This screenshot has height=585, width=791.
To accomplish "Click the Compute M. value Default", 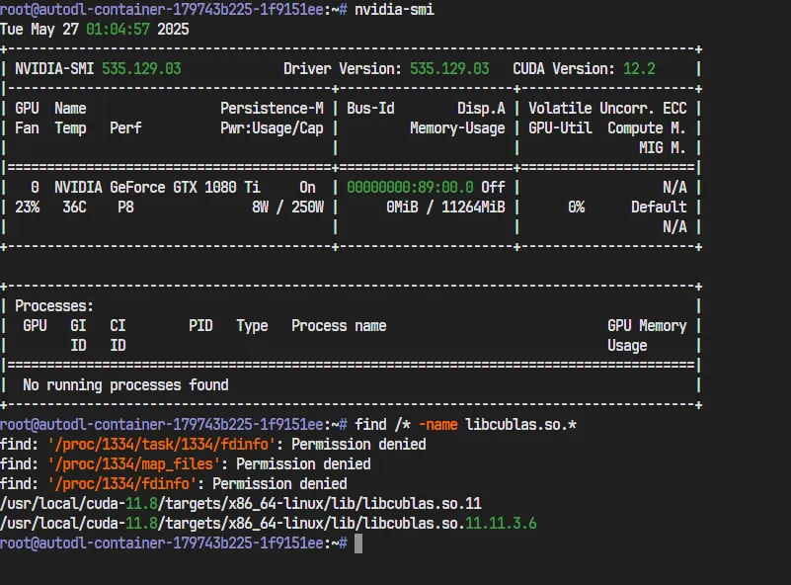I will [659, 208].
